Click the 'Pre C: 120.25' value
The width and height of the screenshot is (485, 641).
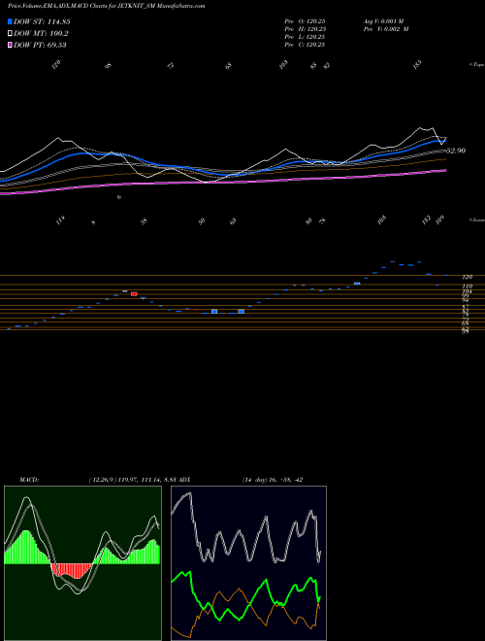pyautogui.click(x=305, y=45)
